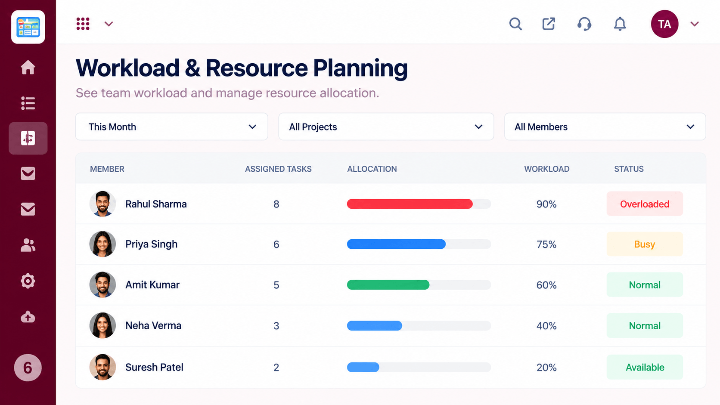Viewport: 720px width, 405px height.
Task: Open the notifications bell
Action: (620, 24)
